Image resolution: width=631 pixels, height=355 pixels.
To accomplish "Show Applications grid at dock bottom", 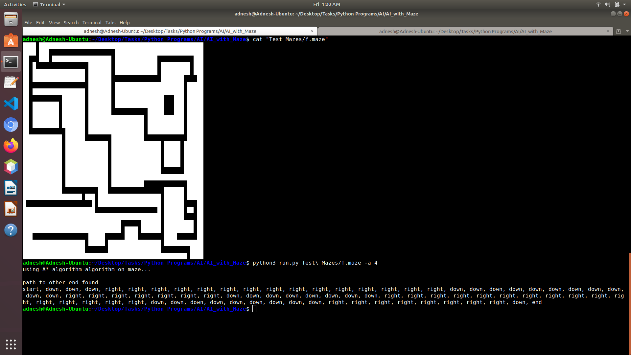I will [11, 344].
